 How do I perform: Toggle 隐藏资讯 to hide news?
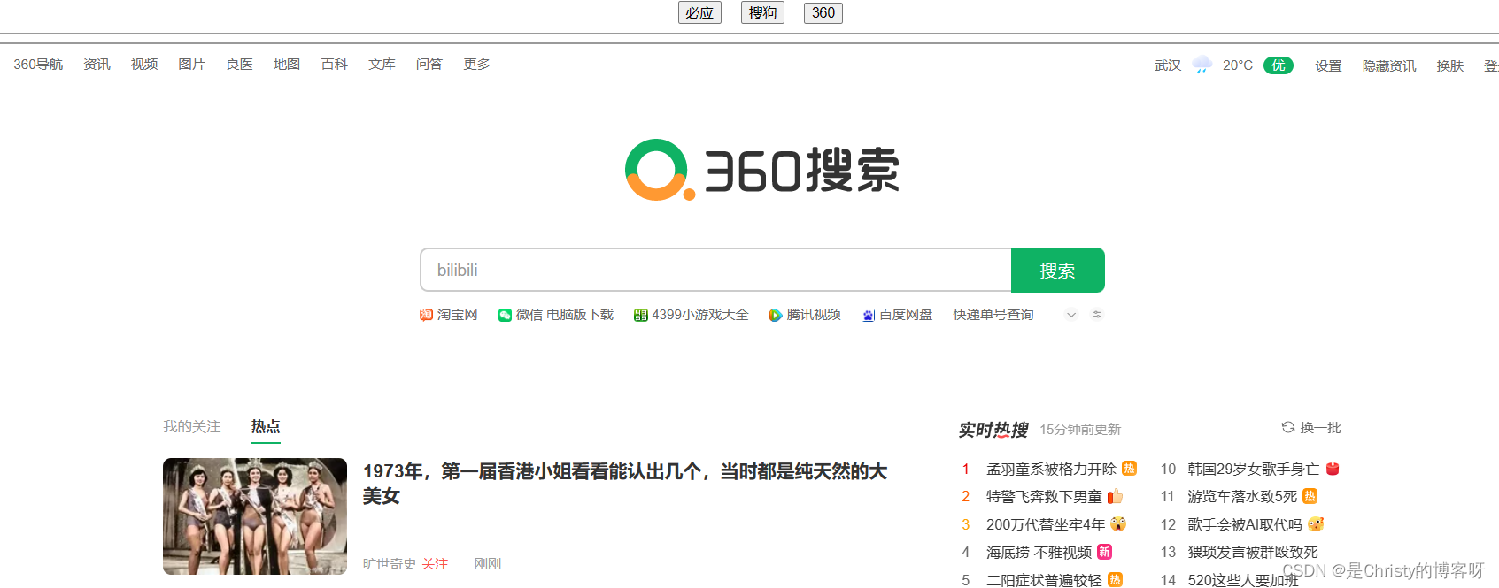click(x=1389, y=65)
